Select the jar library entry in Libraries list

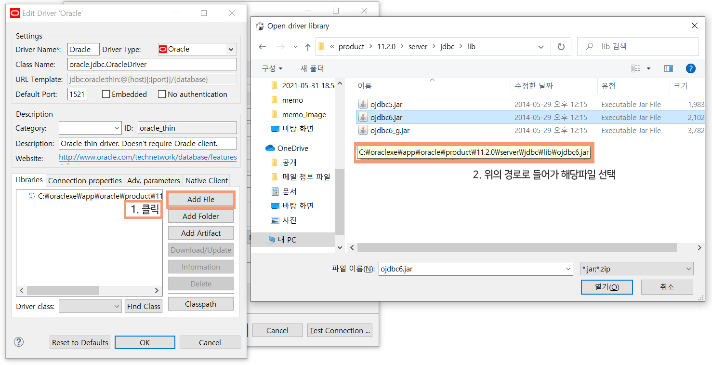coord(95,196)
